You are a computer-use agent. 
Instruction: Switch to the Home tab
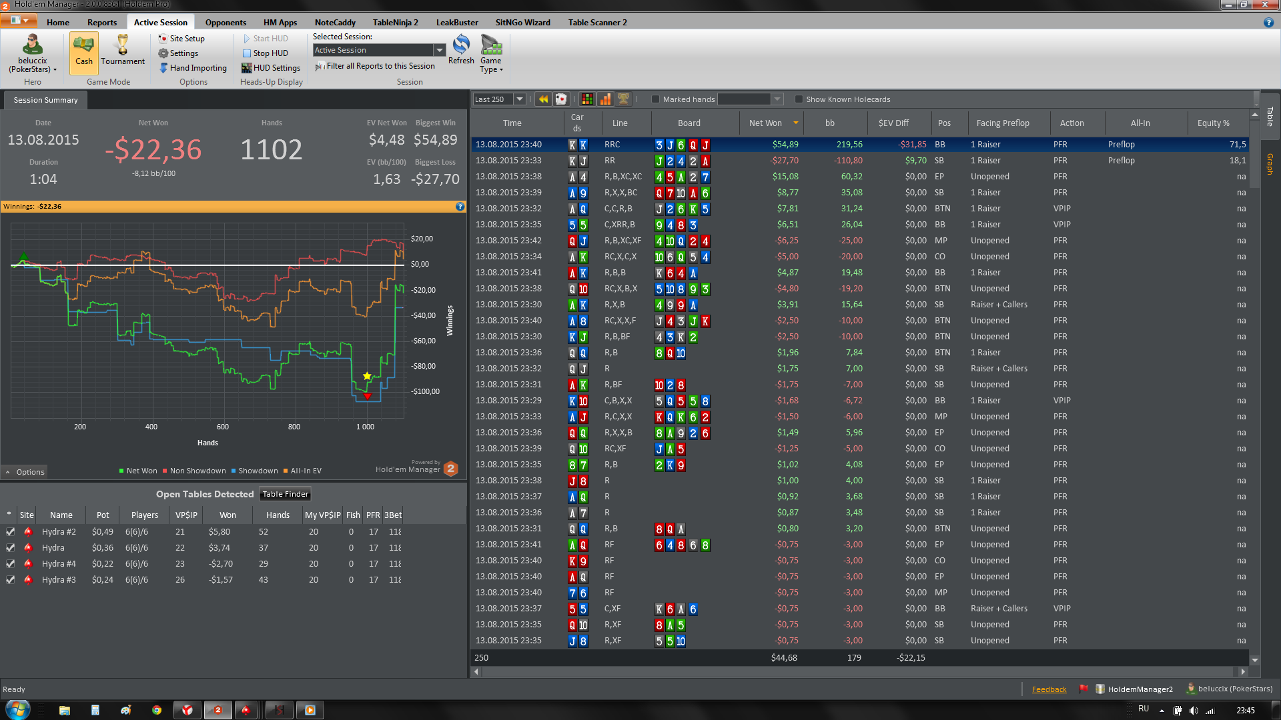pos(58,23)
